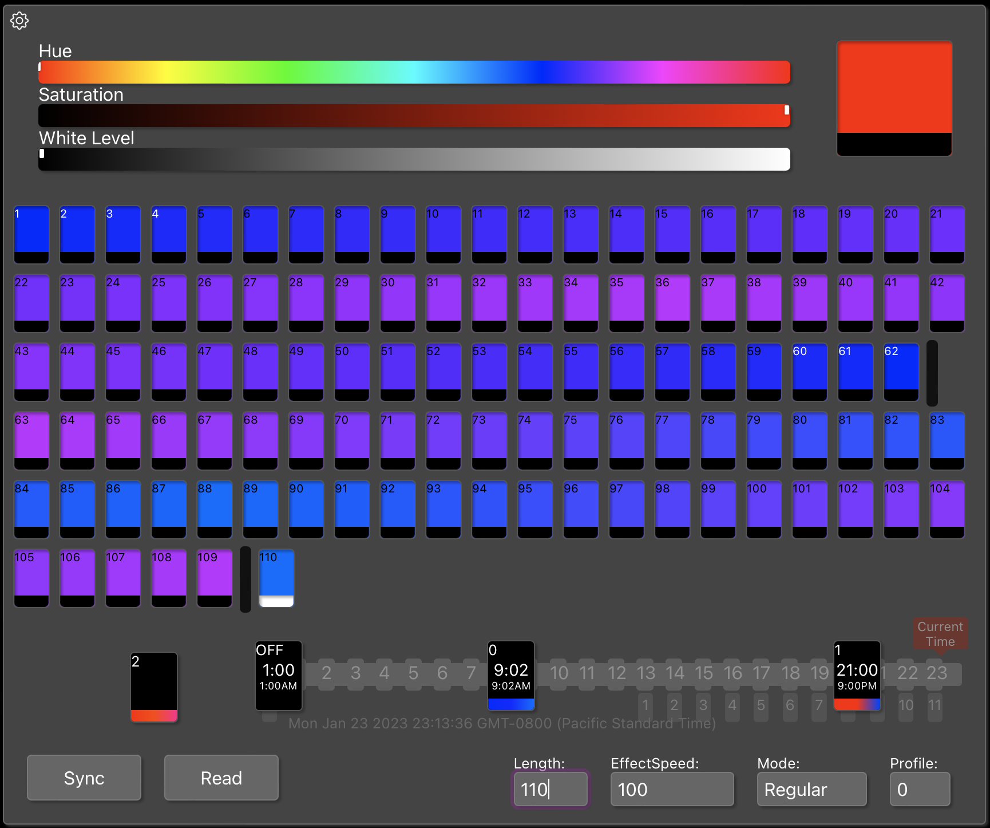The height and width of the screenshot is (828, 990).
Task: Click the Length input field
Action: [551, 789]
